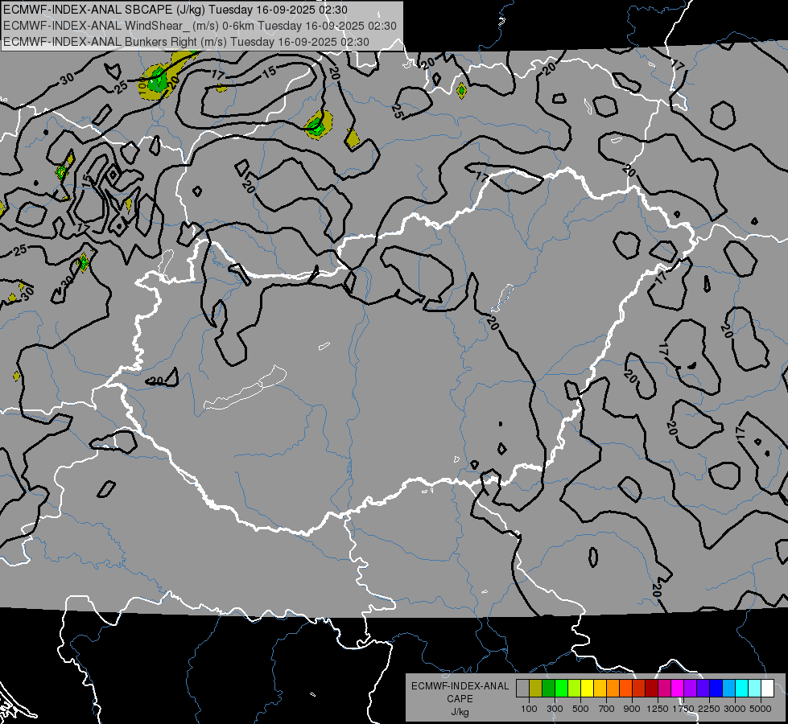Click the 900 legend label
Image resolution: width=788 pixels, height=724 pixels.
(632, 709)
